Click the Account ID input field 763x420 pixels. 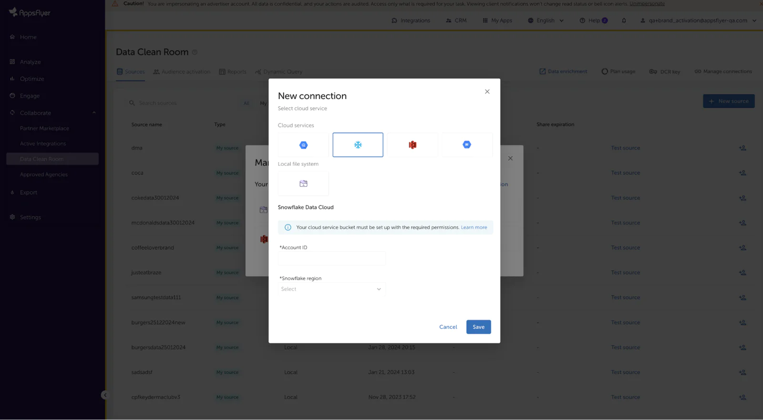(x=332, y=258)
